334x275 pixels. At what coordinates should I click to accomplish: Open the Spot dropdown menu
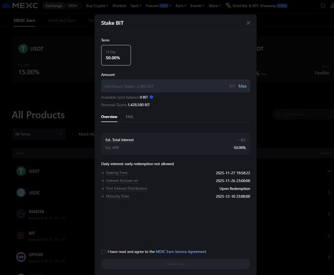point(136,6)
